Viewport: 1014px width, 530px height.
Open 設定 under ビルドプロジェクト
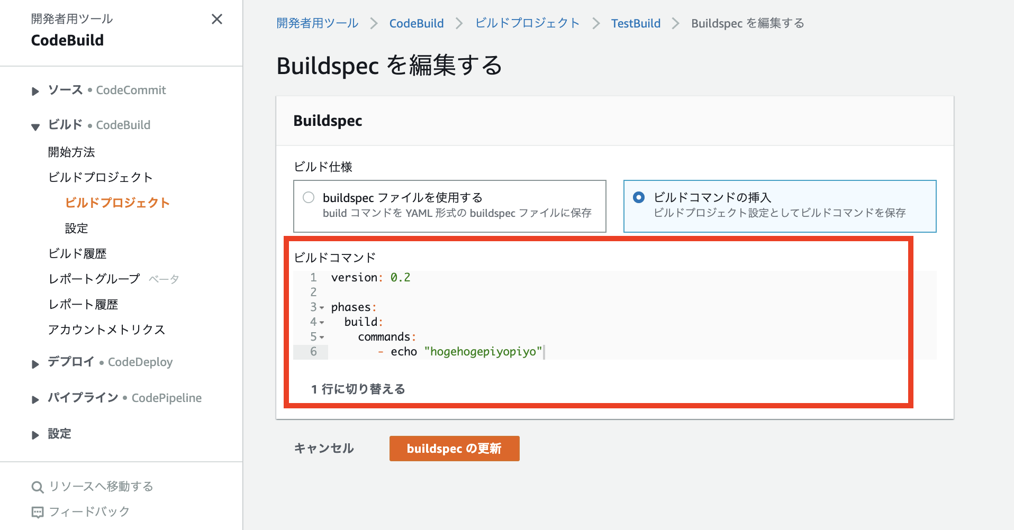pos(77,228)
